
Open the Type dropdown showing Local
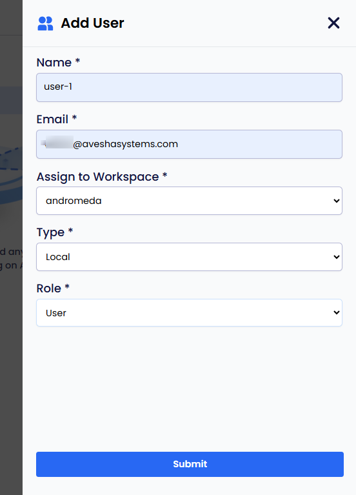(189, 257)
